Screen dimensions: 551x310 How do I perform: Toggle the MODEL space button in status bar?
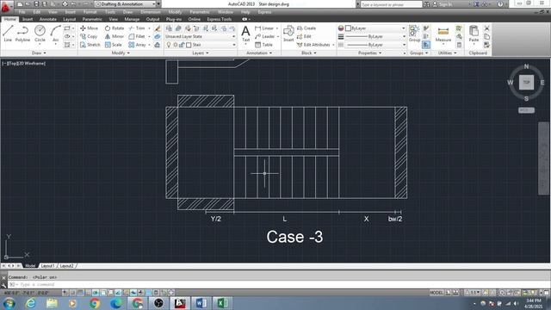(436, 293)
